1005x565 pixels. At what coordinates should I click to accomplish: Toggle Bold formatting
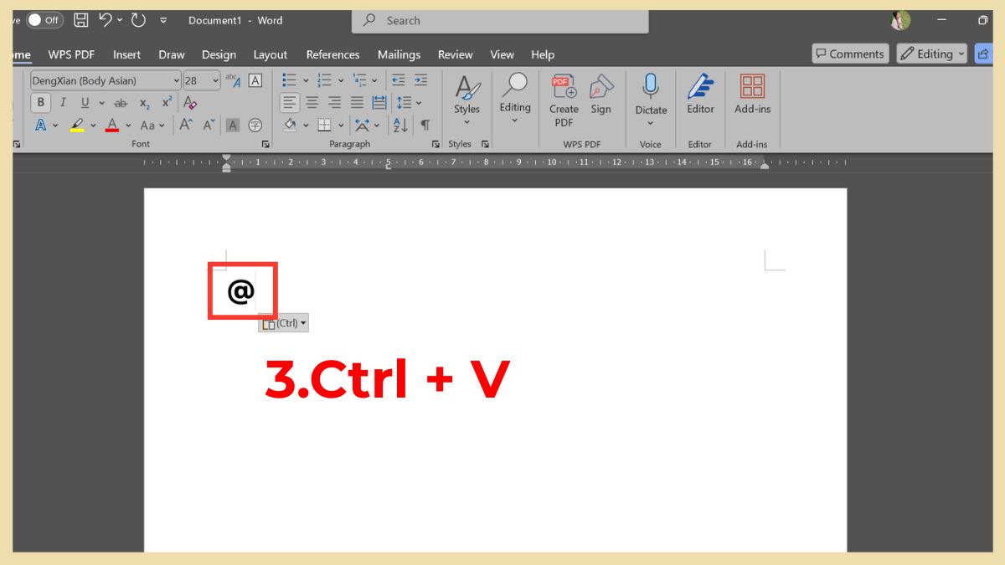[40, 102]
